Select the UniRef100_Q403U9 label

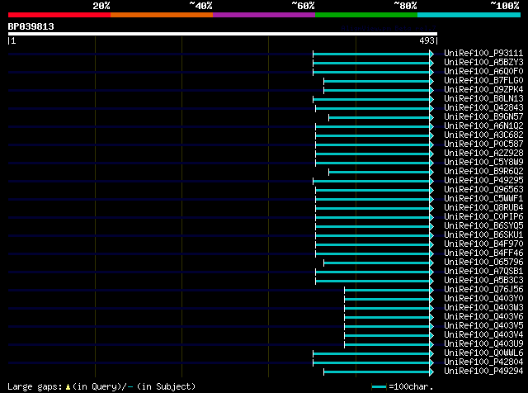point(483,344)
